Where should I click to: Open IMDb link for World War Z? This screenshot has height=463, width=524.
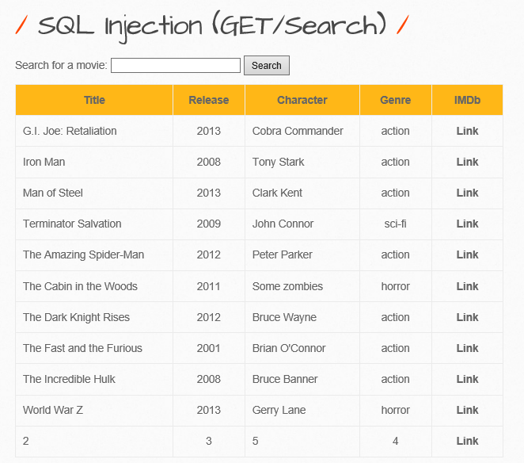click(467, 410)
